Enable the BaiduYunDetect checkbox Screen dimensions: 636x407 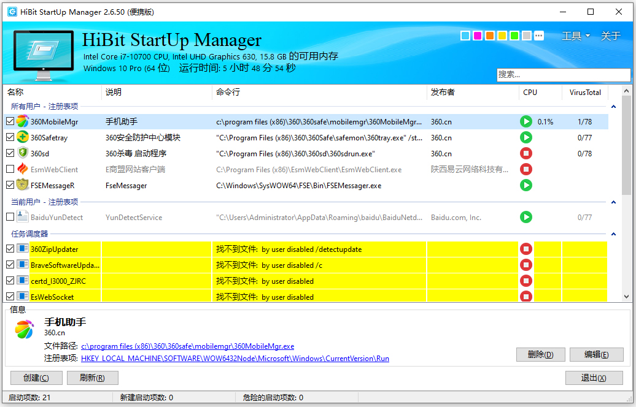click(10, 216)
